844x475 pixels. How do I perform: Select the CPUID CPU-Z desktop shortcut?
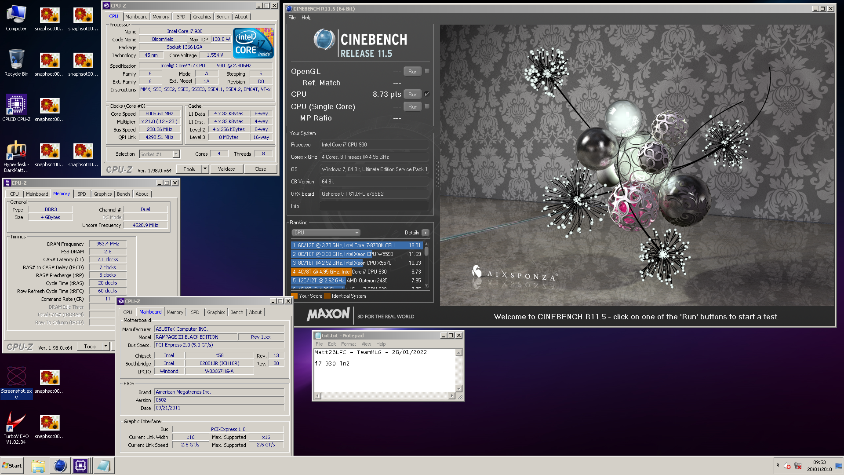point(16,108)
